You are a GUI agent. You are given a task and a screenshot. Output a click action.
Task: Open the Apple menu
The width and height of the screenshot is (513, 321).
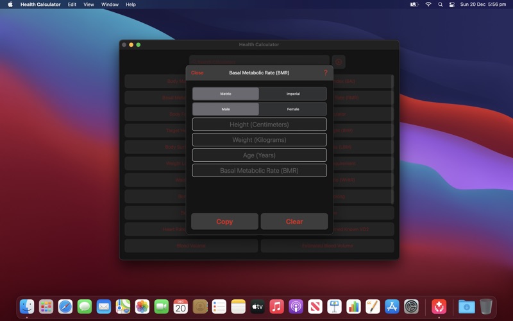click(10, 4)
